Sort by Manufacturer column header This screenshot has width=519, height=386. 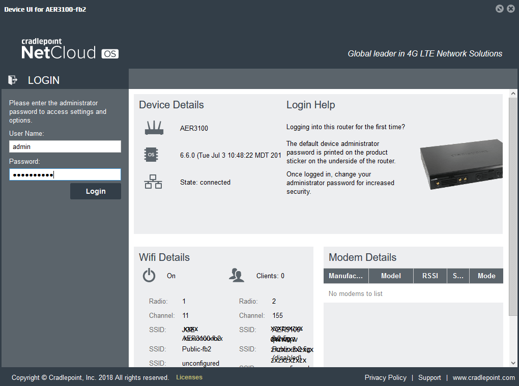click(345, 276)
